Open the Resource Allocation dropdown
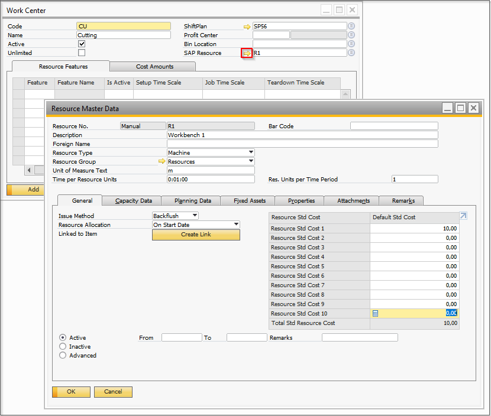Screen dimensions: 491x416 236,225
